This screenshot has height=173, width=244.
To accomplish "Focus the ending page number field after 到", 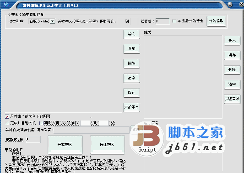I will pyautogui.click(x=134, y=21).
